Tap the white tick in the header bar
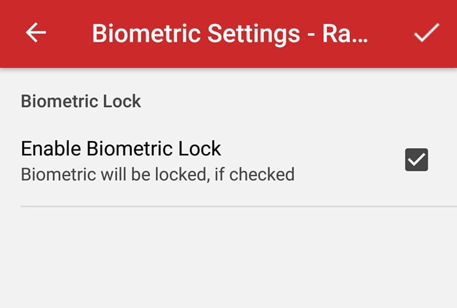 coord(426,33)
